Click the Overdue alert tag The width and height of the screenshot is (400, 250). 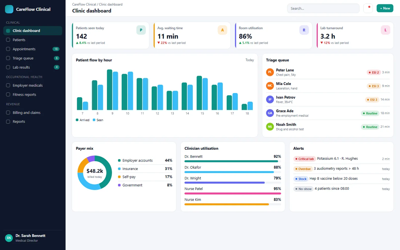pyautogui.click(x=303, y=169)
